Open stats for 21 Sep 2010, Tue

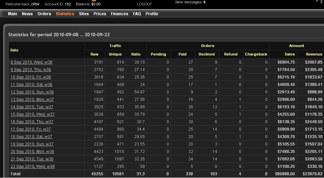[x=32, y=159]
